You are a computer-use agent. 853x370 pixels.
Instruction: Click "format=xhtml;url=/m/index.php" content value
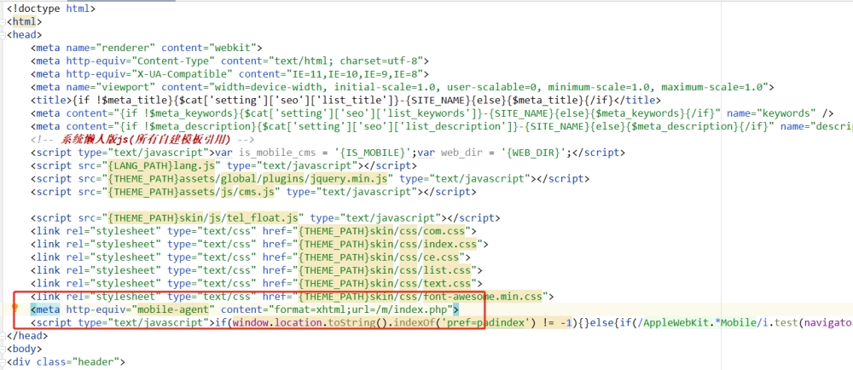pos(361,309)
